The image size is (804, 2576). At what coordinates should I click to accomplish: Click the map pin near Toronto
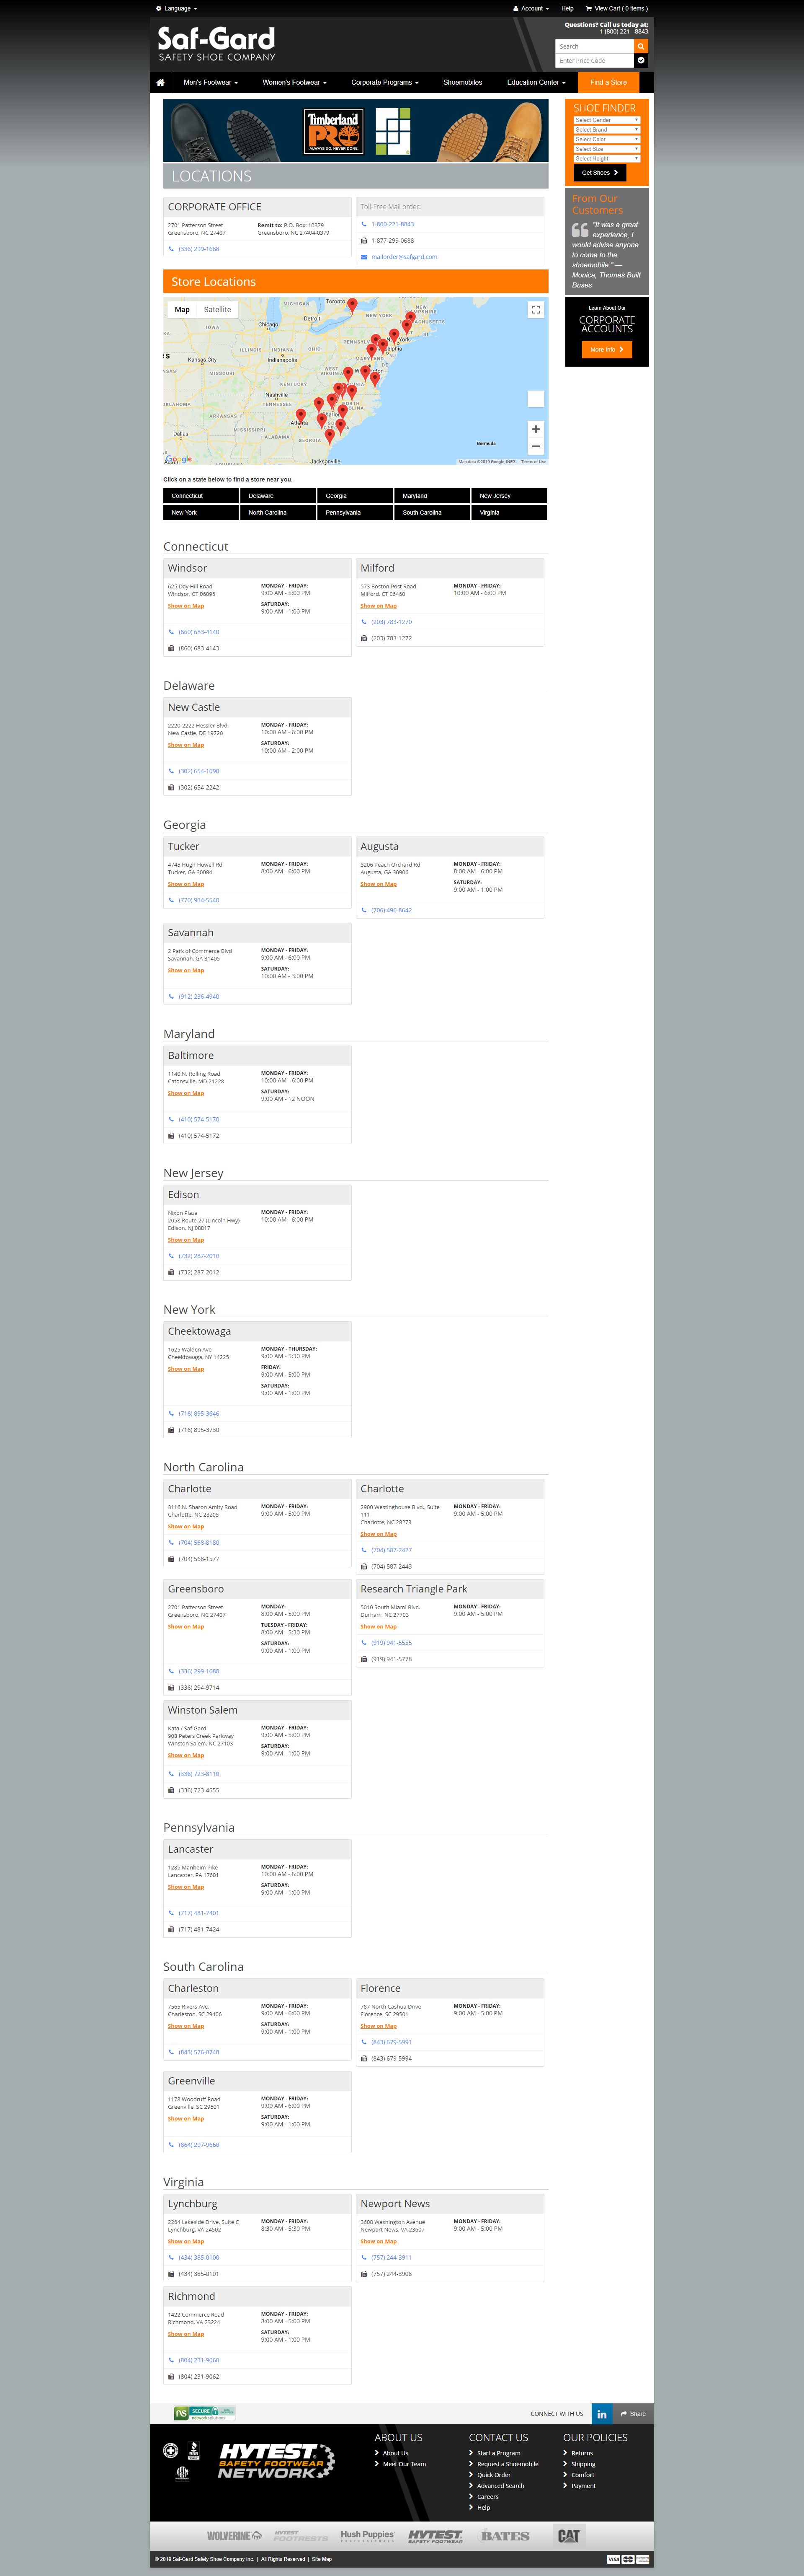(x=352, y=306)
